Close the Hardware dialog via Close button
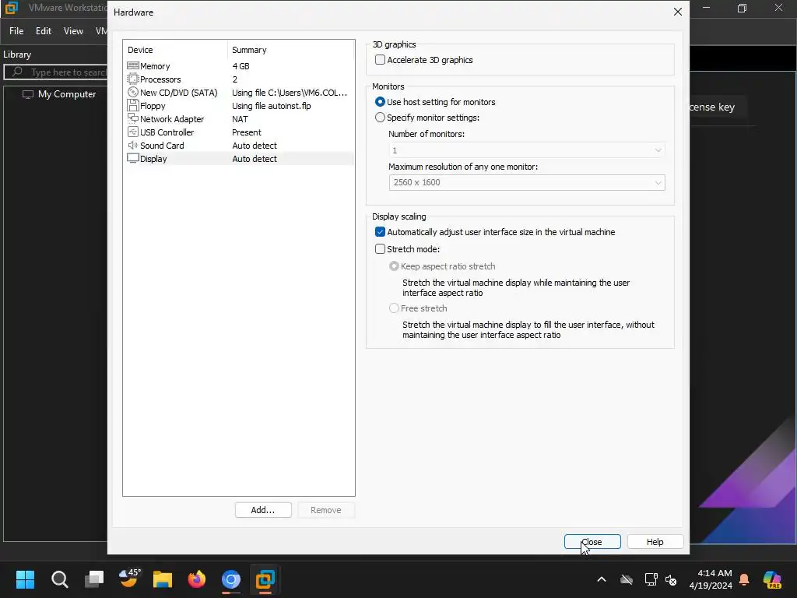797x598 pixels. click(x=592, y=542)
